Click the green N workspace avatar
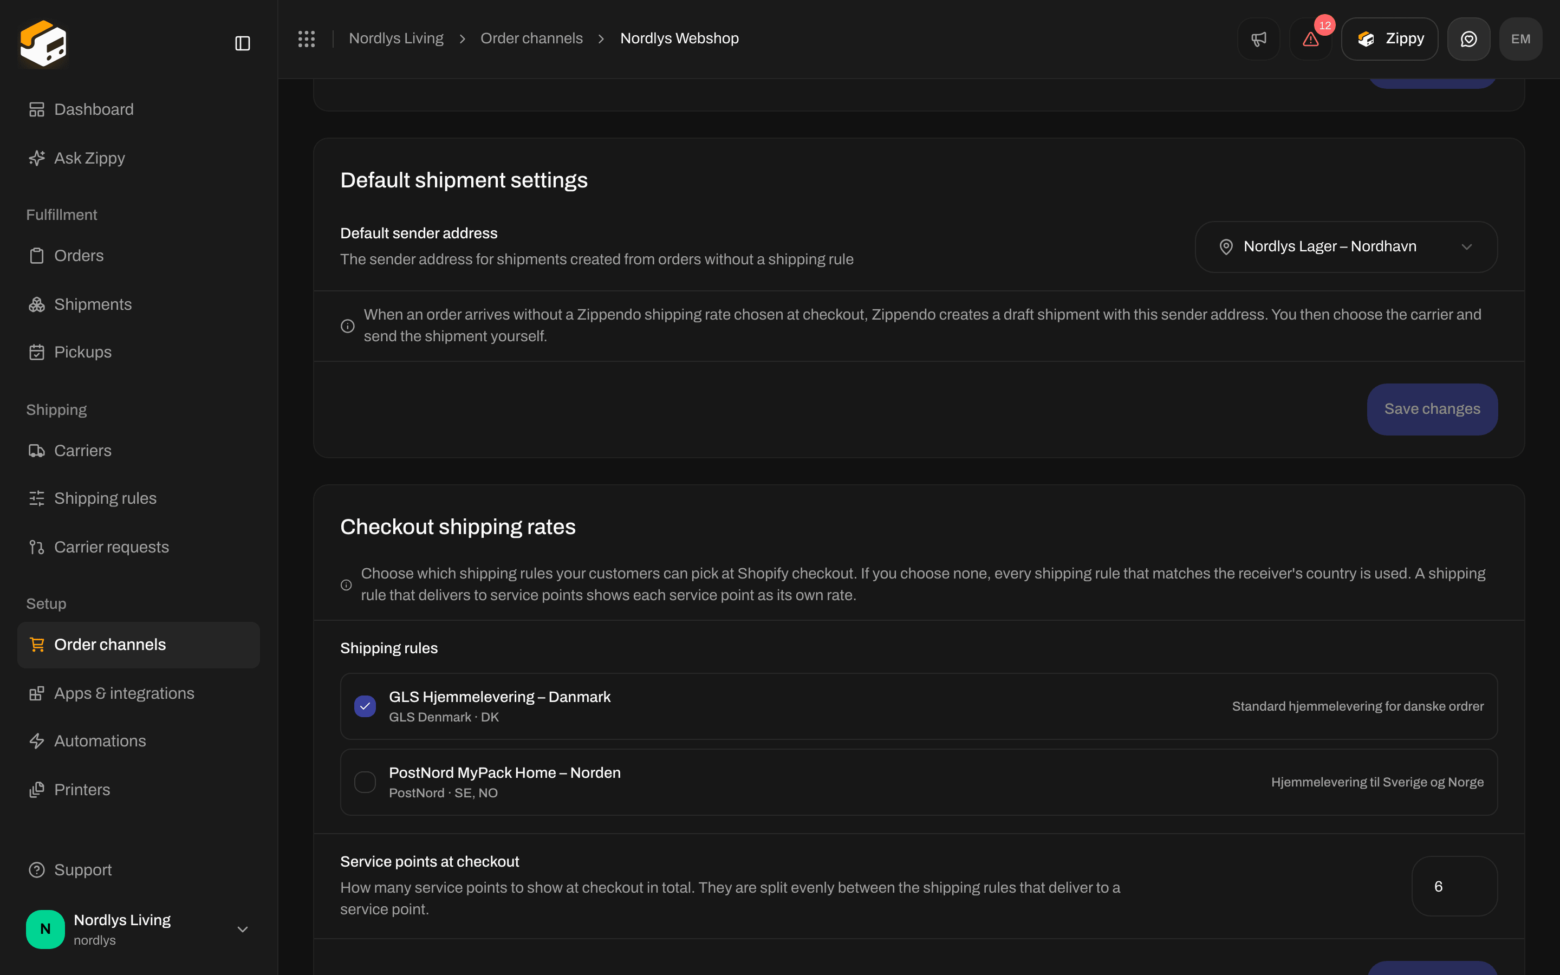The image size is (1560, 975). [45, 929]
